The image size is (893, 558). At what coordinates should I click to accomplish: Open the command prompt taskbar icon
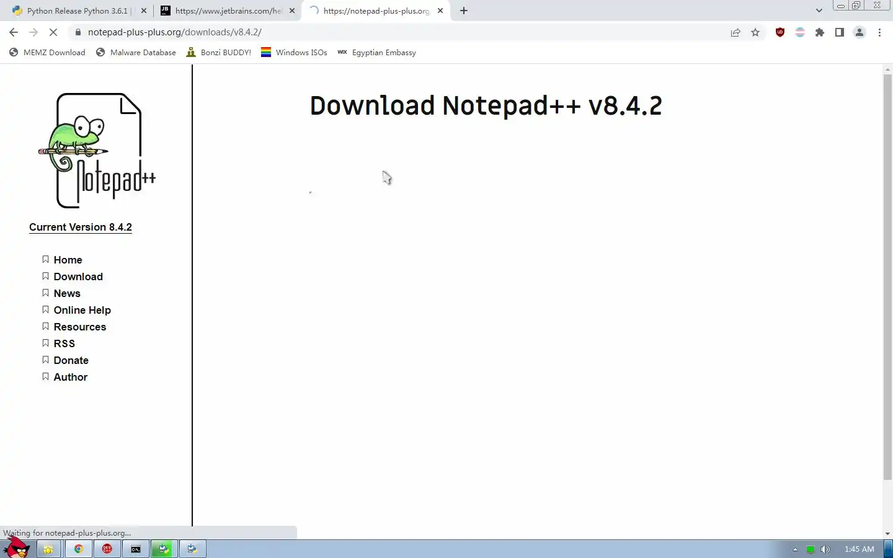pyautogui.click(x=136, y=549)
